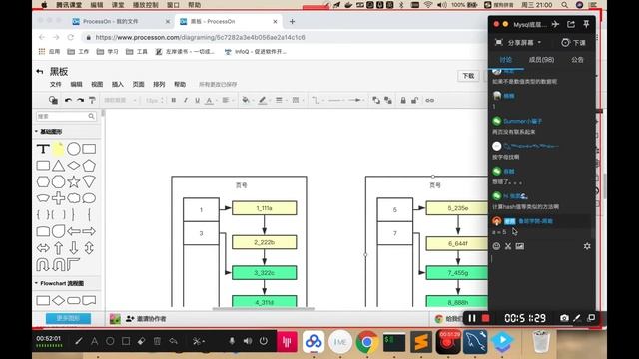Open Google Chrome from the Dock
Viewport: 639px width, 359px height.
click(x=367, y=341)
